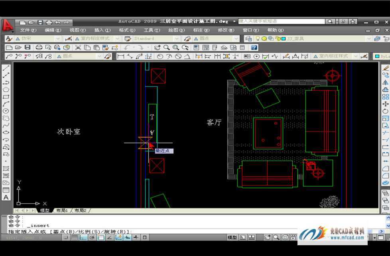Select the Angular dimension tool
Image resolution: width=390 pixels, height=256 pixels.
(187, 57)
